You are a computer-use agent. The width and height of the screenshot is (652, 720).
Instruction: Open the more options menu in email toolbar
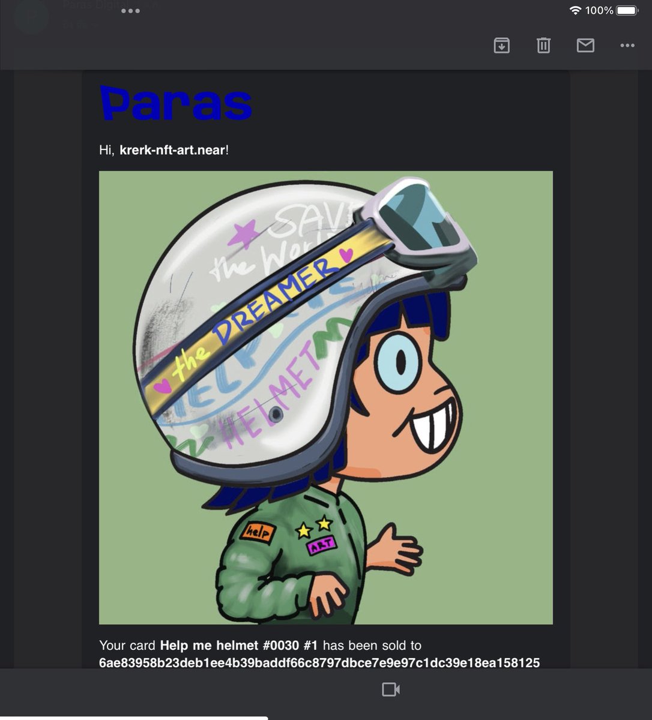627,45
